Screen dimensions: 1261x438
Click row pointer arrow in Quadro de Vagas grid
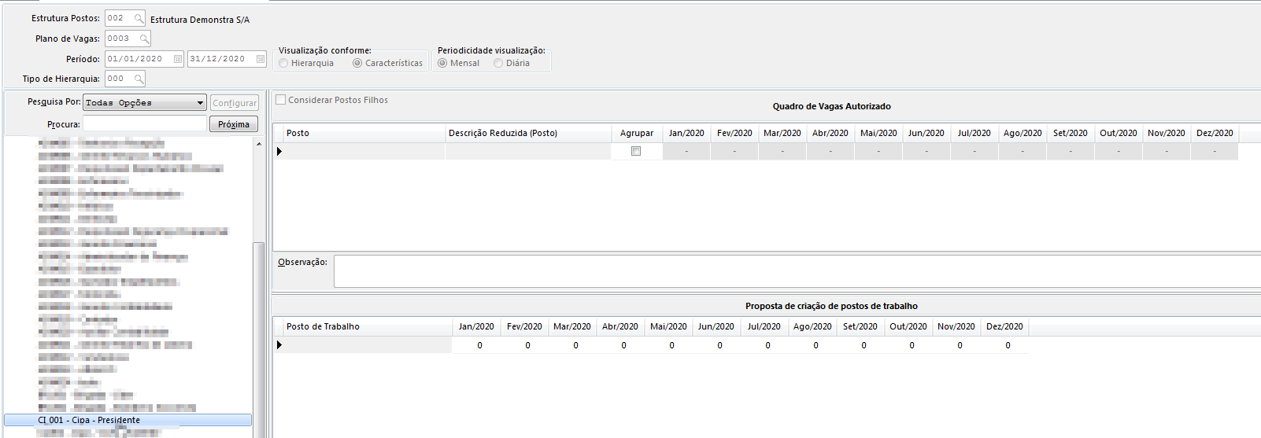click(x=279, y=151)
